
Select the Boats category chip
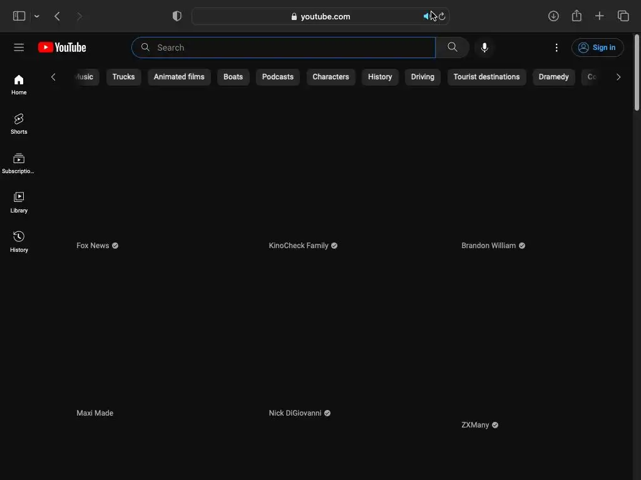[x=233, y=77]
